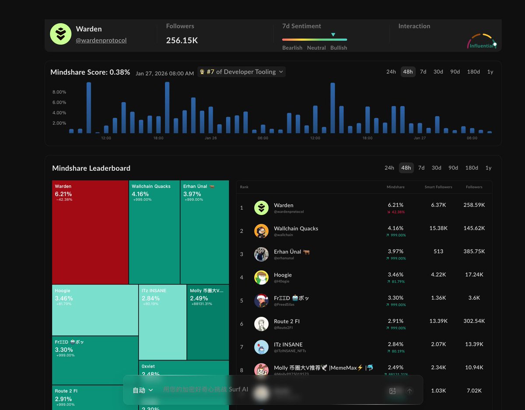
Task: Choose 7d on Mindshare Leaderboard
Action: click(x=421, y=168)
